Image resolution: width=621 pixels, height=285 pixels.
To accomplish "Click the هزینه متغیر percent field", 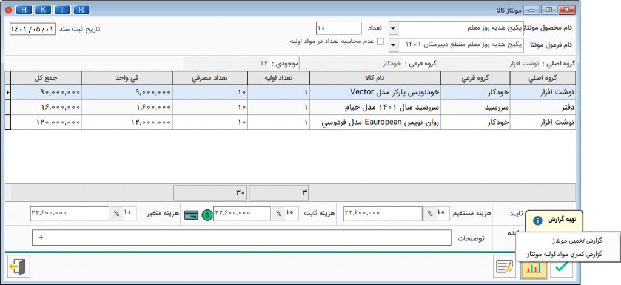I will point(123,214).
